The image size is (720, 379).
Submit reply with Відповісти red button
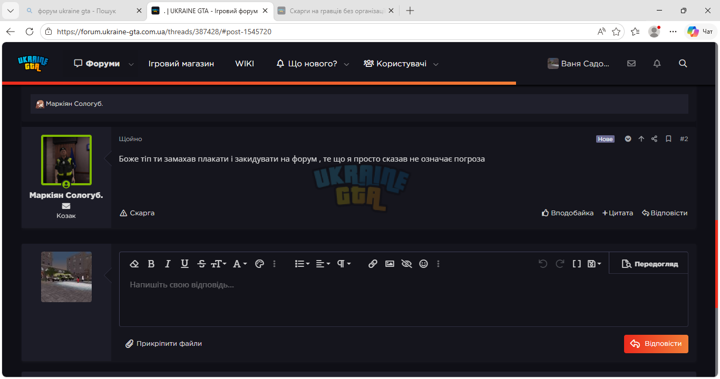click(x=656, y=344)
